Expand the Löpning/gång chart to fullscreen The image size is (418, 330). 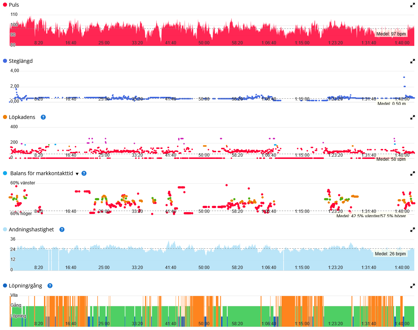pyautogui.click(x=412, y=286)
